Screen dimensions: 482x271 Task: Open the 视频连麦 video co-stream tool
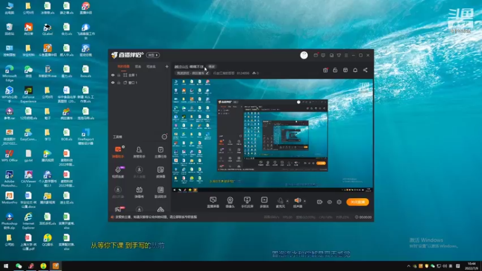[117, 172]
